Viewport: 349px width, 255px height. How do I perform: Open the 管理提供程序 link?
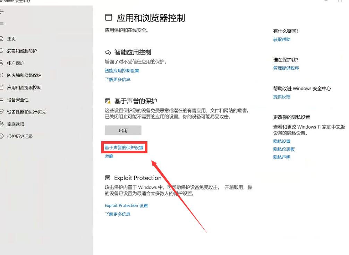click(286, 68)
